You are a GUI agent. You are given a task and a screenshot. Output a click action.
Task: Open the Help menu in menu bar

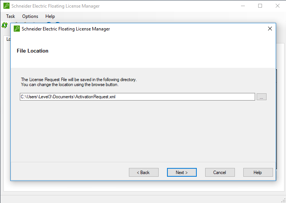pos(50,16)
